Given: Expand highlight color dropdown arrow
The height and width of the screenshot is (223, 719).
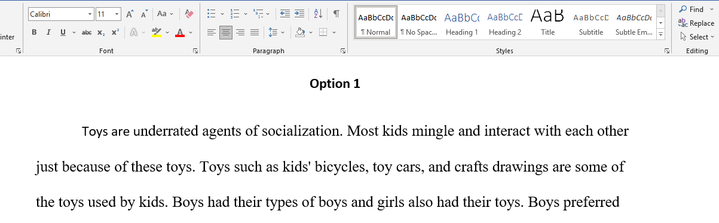Looking at the screenshot, I should [x=167, y=32].
